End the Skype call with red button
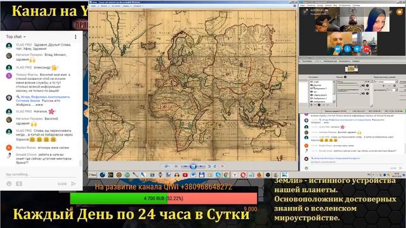The width and height of the screenshot is (406, 228). (x=367, y=49)
